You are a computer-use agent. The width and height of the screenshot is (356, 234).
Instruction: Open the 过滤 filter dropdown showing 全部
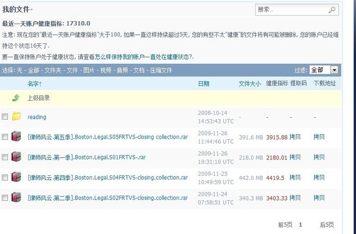tap(324, 70)
